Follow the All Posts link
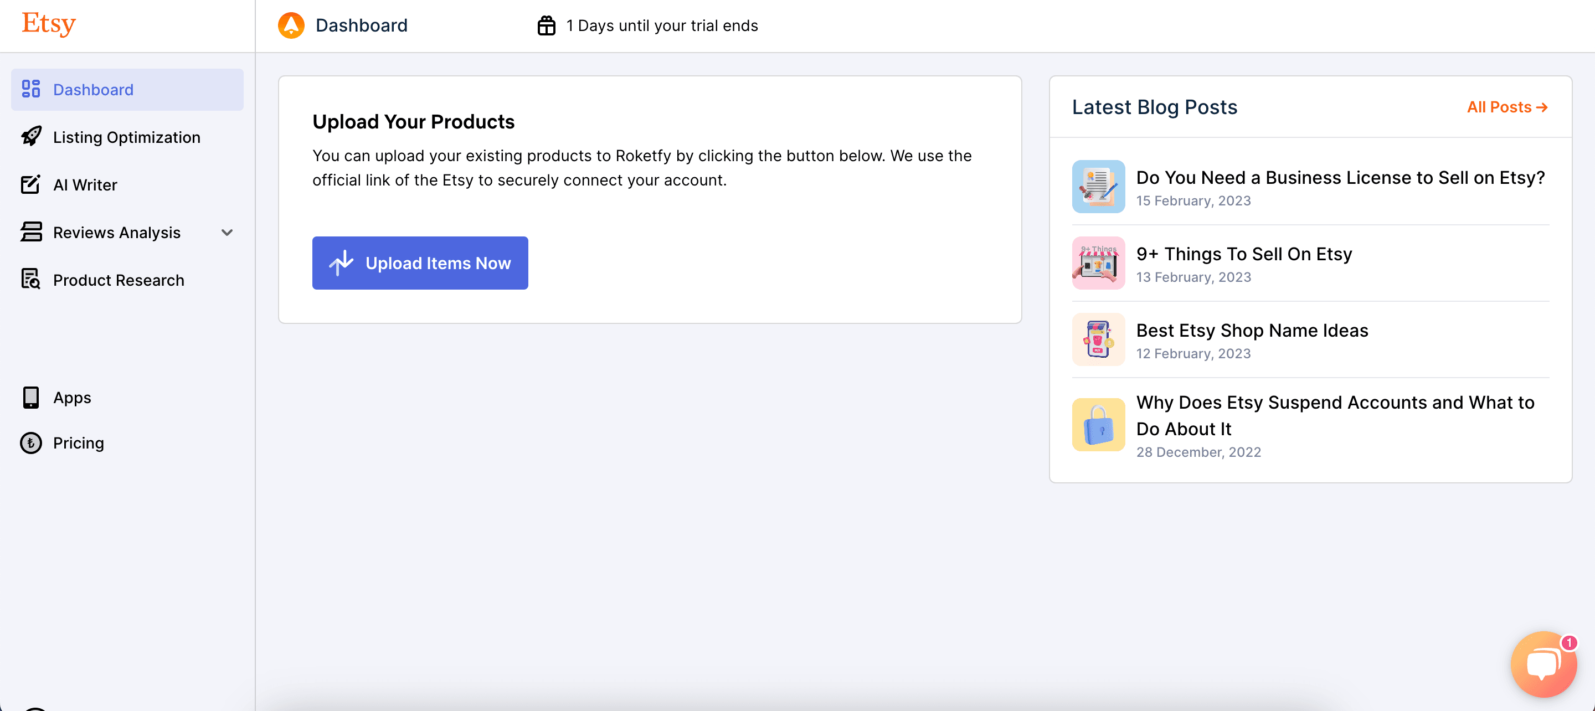Viewport: 1595px width, 711px height. [x=1506, y=107]
